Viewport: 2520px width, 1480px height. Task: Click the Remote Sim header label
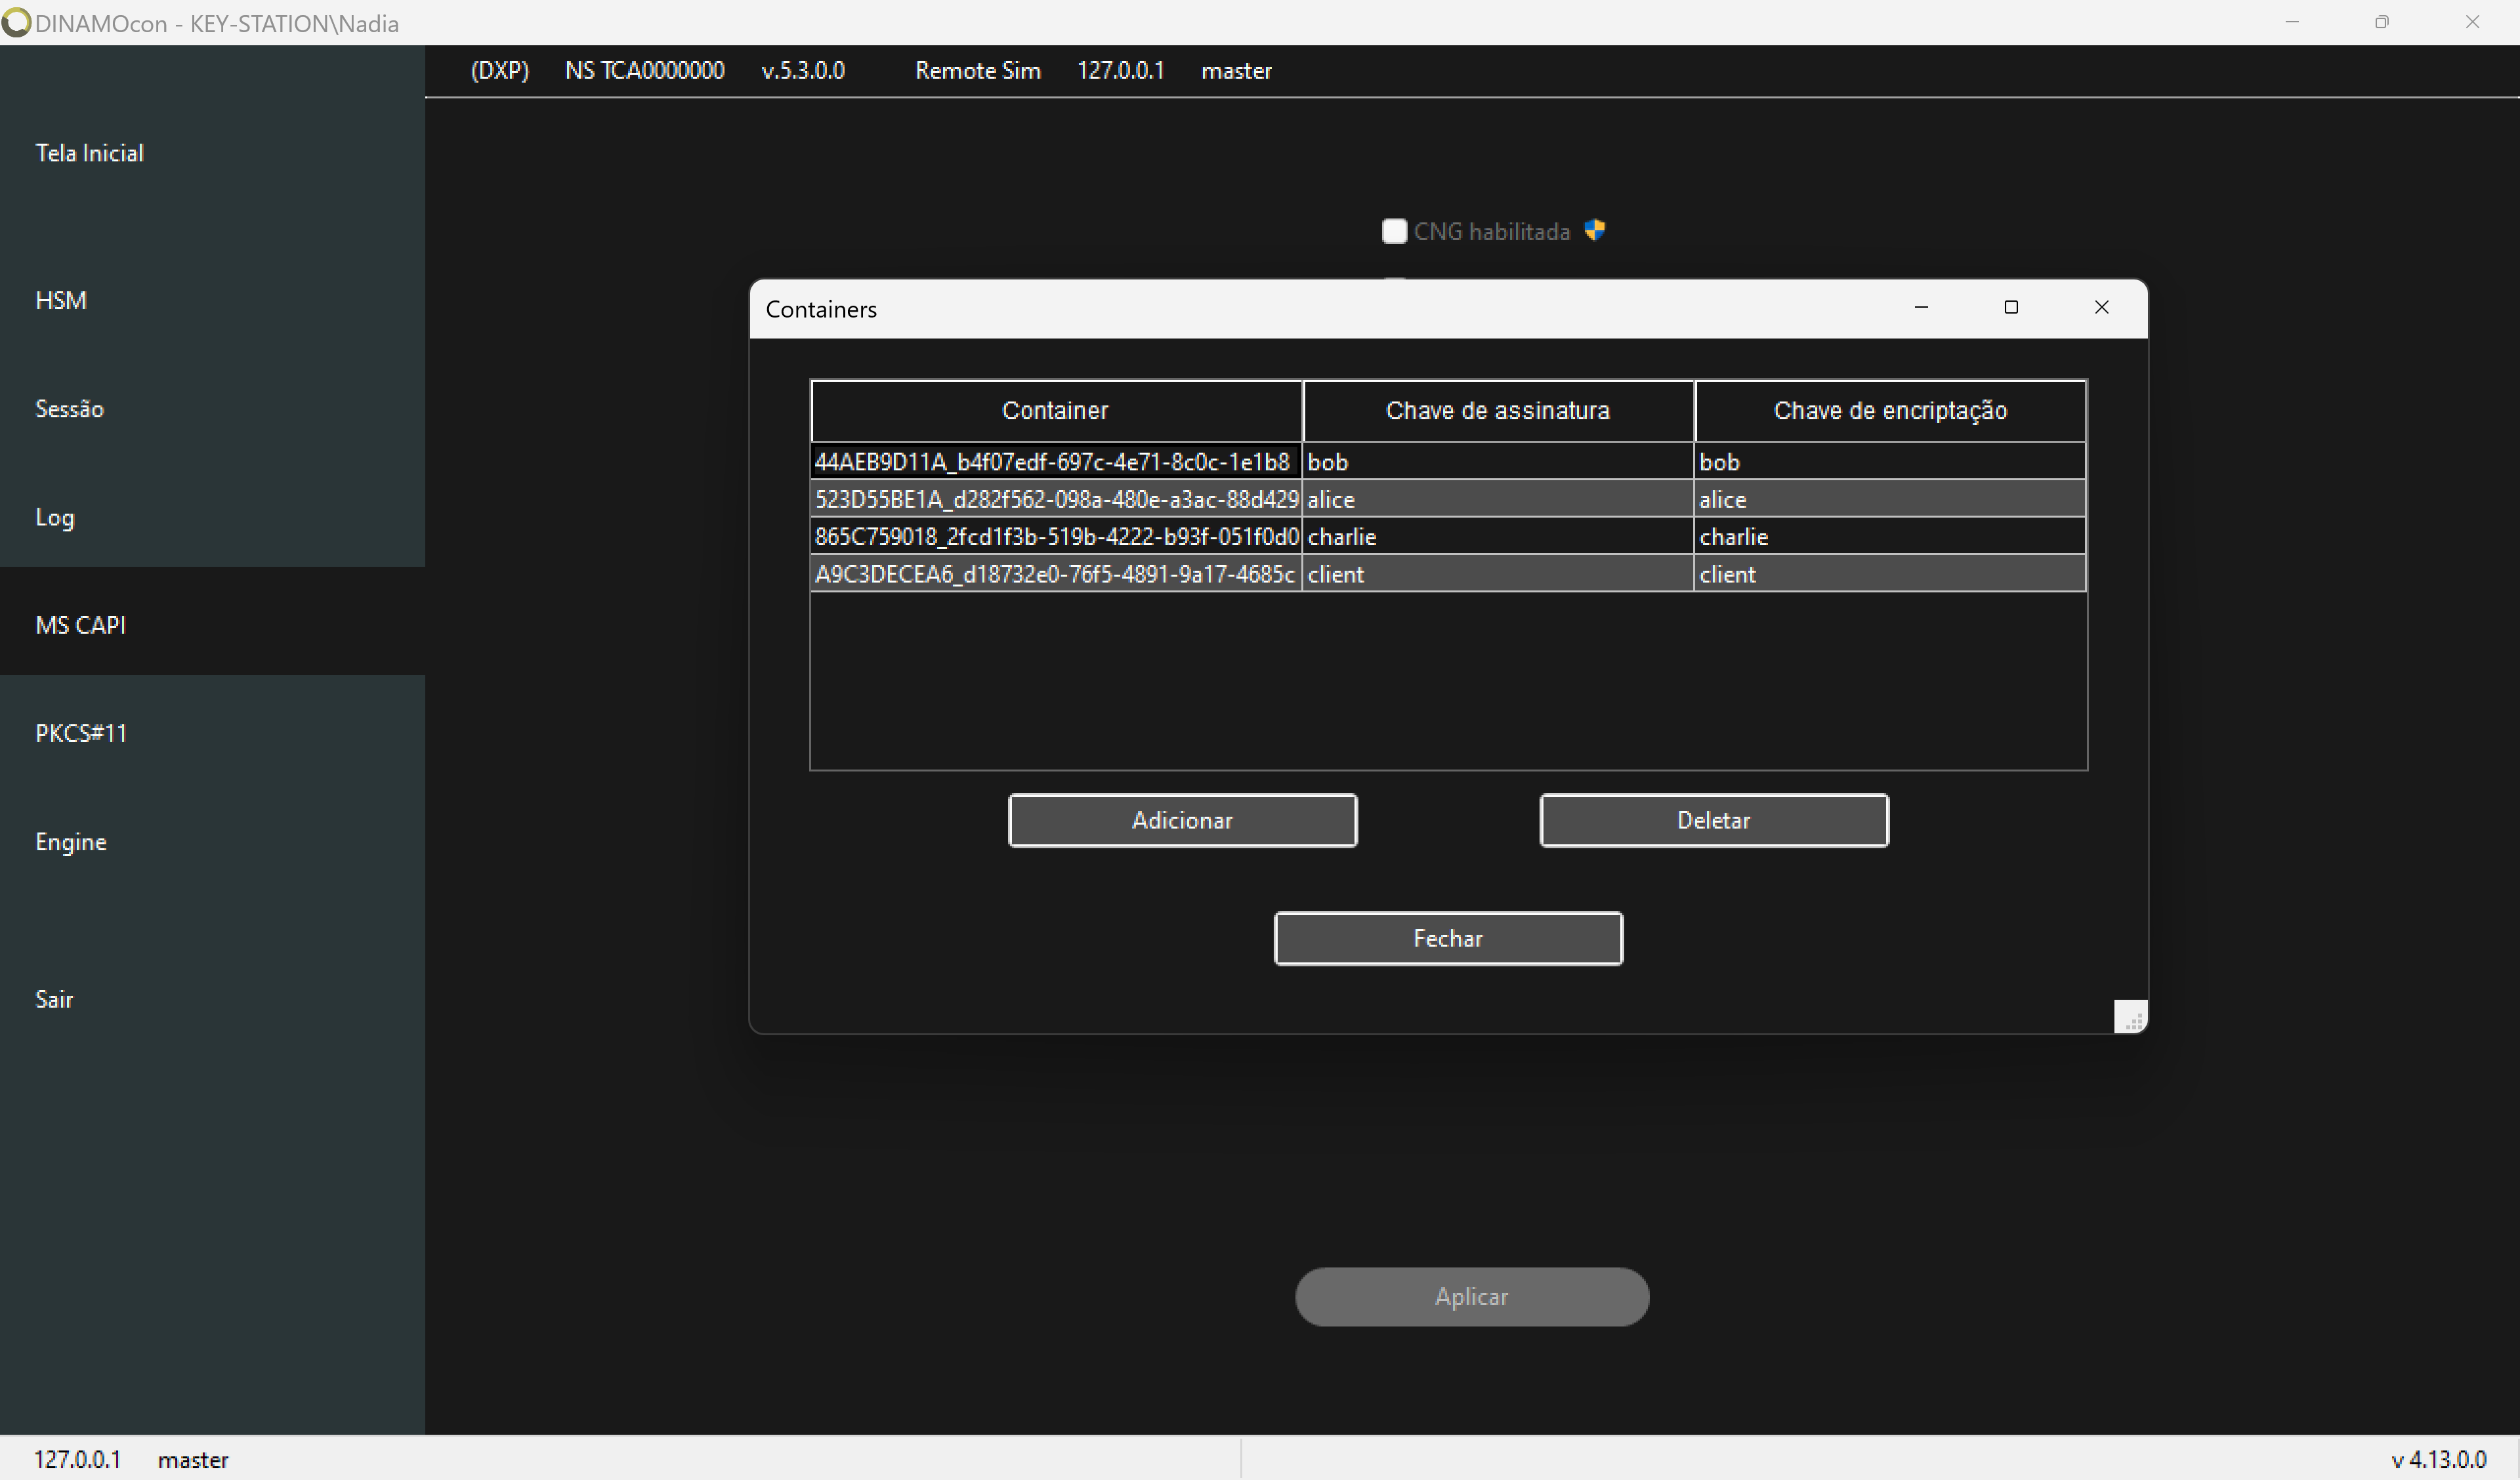pyautogui.click(x=978, y=71)
